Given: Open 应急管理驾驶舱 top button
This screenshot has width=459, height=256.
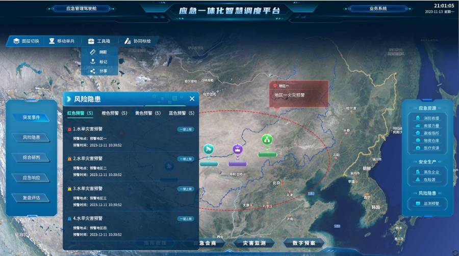Looking at the screenshot, I should (82, 9).
